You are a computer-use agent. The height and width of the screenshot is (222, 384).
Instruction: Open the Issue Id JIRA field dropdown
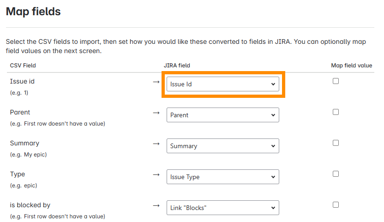pyautogui.click(x=222, y=84)
